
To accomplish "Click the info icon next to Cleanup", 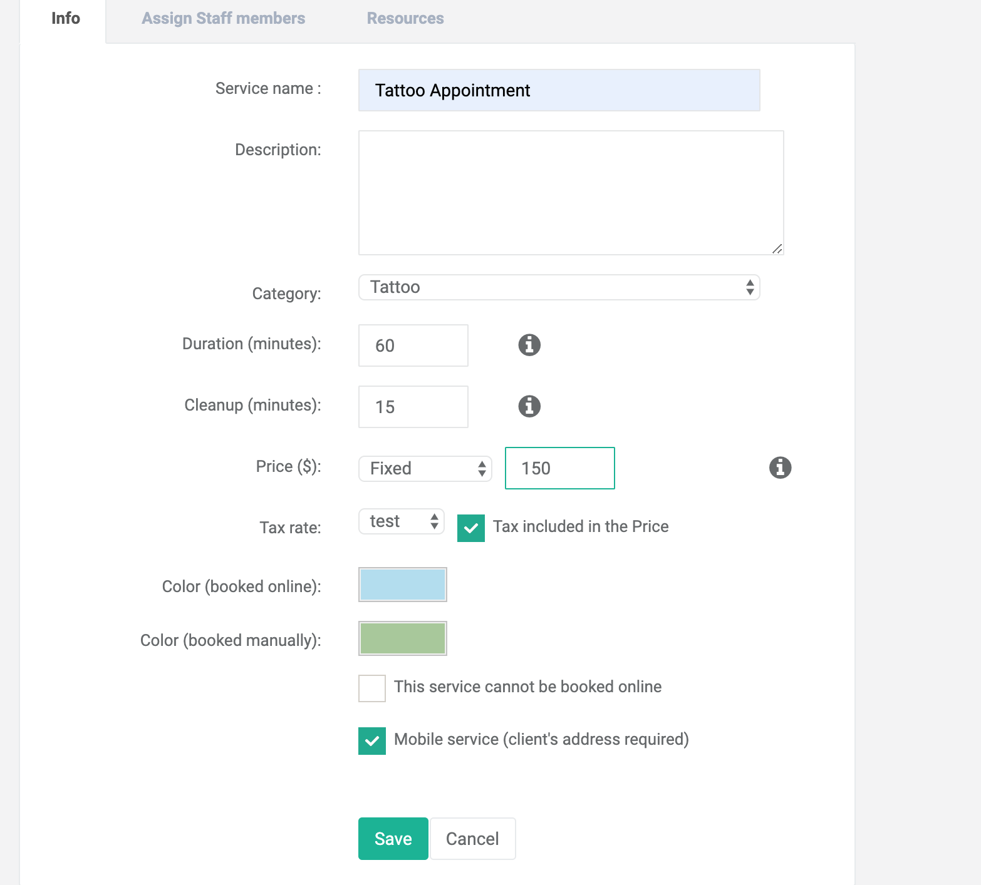I will (529, 406).
